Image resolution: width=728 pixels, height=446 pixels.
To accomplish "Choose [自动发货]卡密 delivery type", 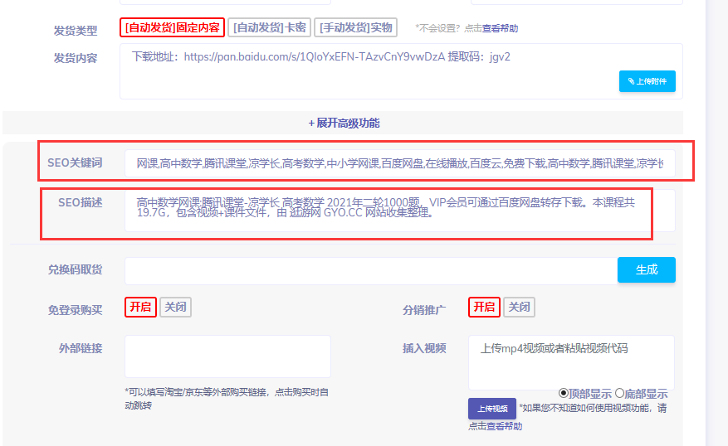I will (269, 27).
